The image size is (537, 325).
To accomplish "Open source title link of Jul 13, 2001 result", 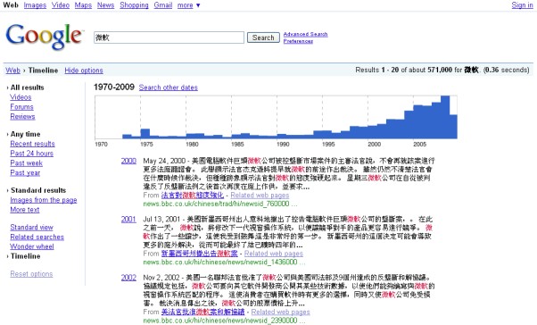I will pyautogui.click(x=199, y=254).
